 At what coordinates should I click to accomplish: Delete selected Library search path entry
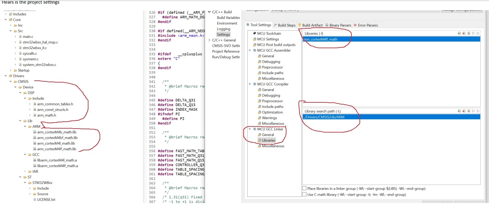click(464, 111)
